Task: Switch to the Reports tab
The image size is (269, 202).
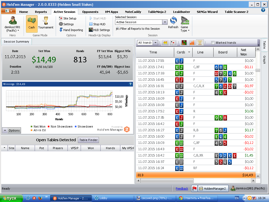Action: (x=41, y=12)
